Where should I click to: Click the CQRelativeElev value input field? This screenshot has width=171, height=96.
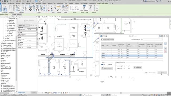[x=32, y=29]
